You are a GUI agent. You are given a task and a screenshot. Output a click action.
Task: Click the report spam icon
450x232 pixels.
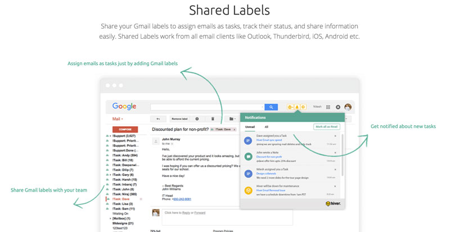197,119
